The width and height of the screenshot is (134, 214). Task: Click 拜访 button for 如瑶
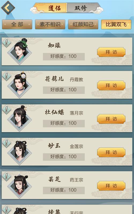coord(111,52)
